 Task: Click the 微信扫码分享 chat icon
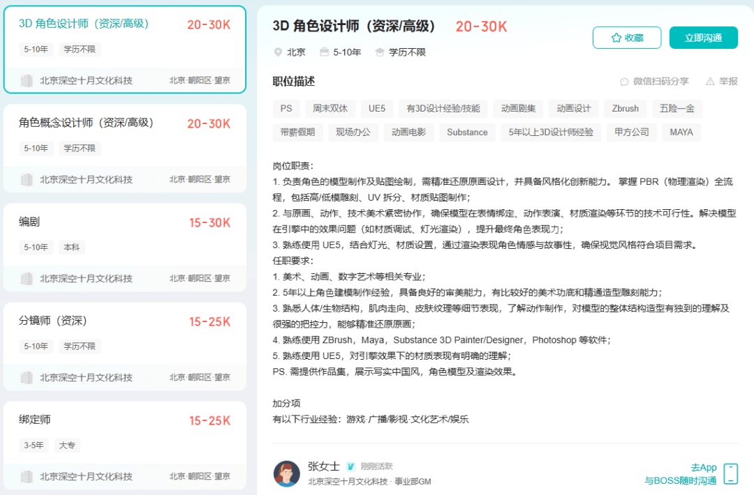[x=625, y=82]
